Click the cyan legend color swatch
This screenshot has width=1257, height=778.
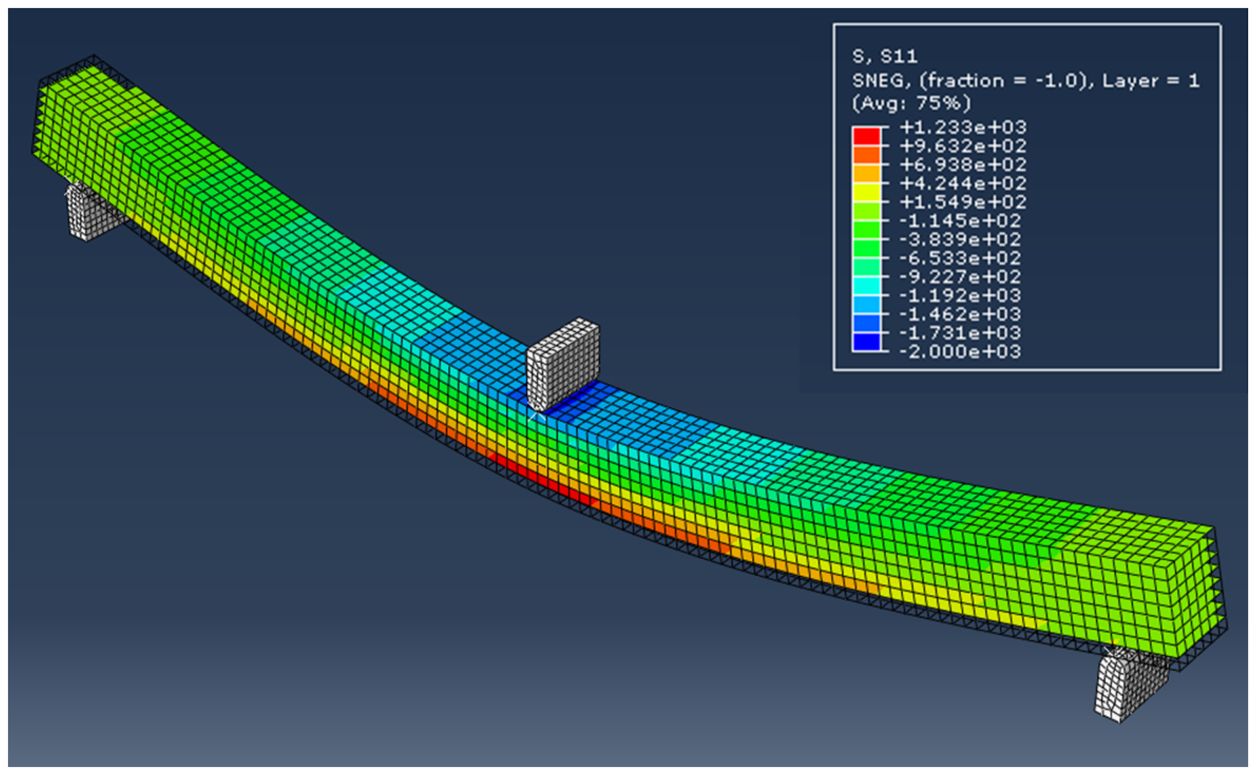(x=866, y=286)
